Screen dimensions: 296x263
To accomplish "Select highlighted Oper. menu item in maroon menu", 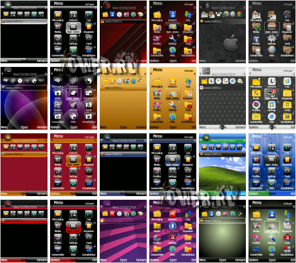I will tap(73, 161).
